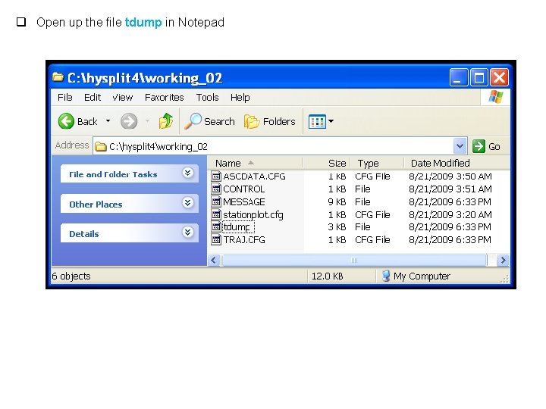Open the Views dropdown arrow
546x409 pixels.
[x=331, y=121]
